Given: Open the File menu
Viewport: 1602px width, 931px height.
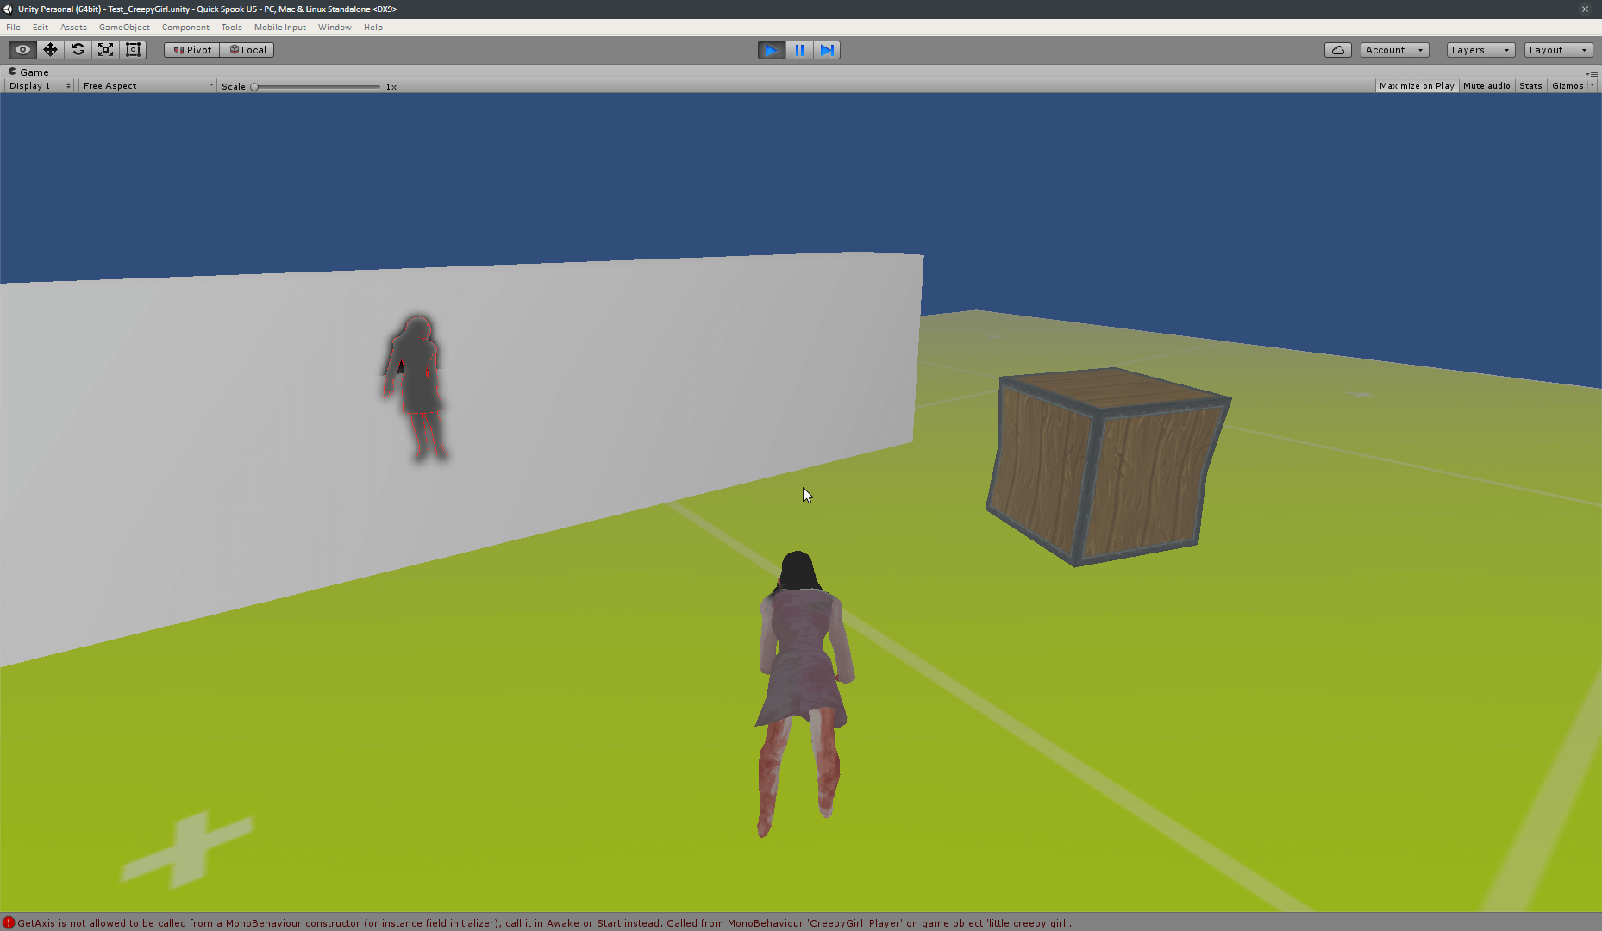Looking at the screenshot, I should coord(14,28).
